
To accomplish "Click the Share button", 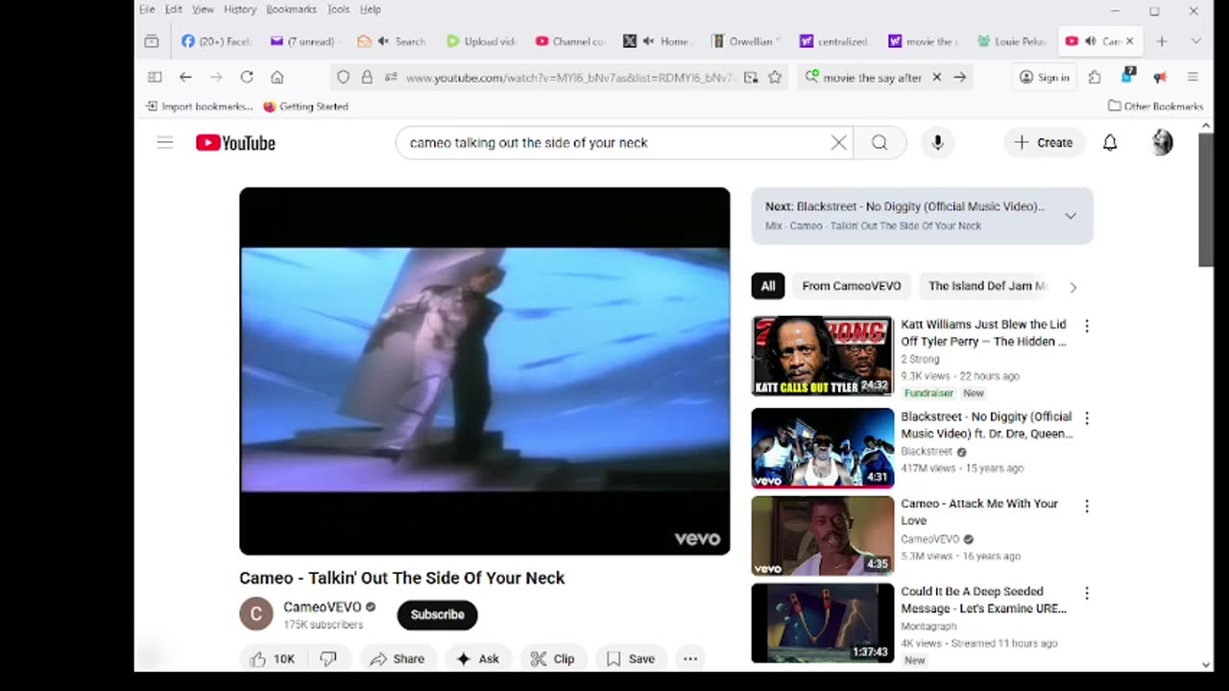I will (397, 658).
